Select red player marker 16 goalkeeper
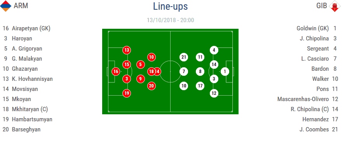Viewport: 345px width, 145px height. click(x=116, y=72)
